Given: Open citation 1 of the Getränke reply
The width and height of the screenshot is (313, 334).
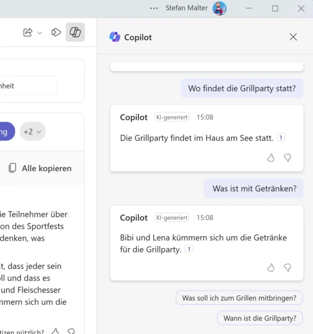Looking at the screenshot, I should [x=189, y=249].
